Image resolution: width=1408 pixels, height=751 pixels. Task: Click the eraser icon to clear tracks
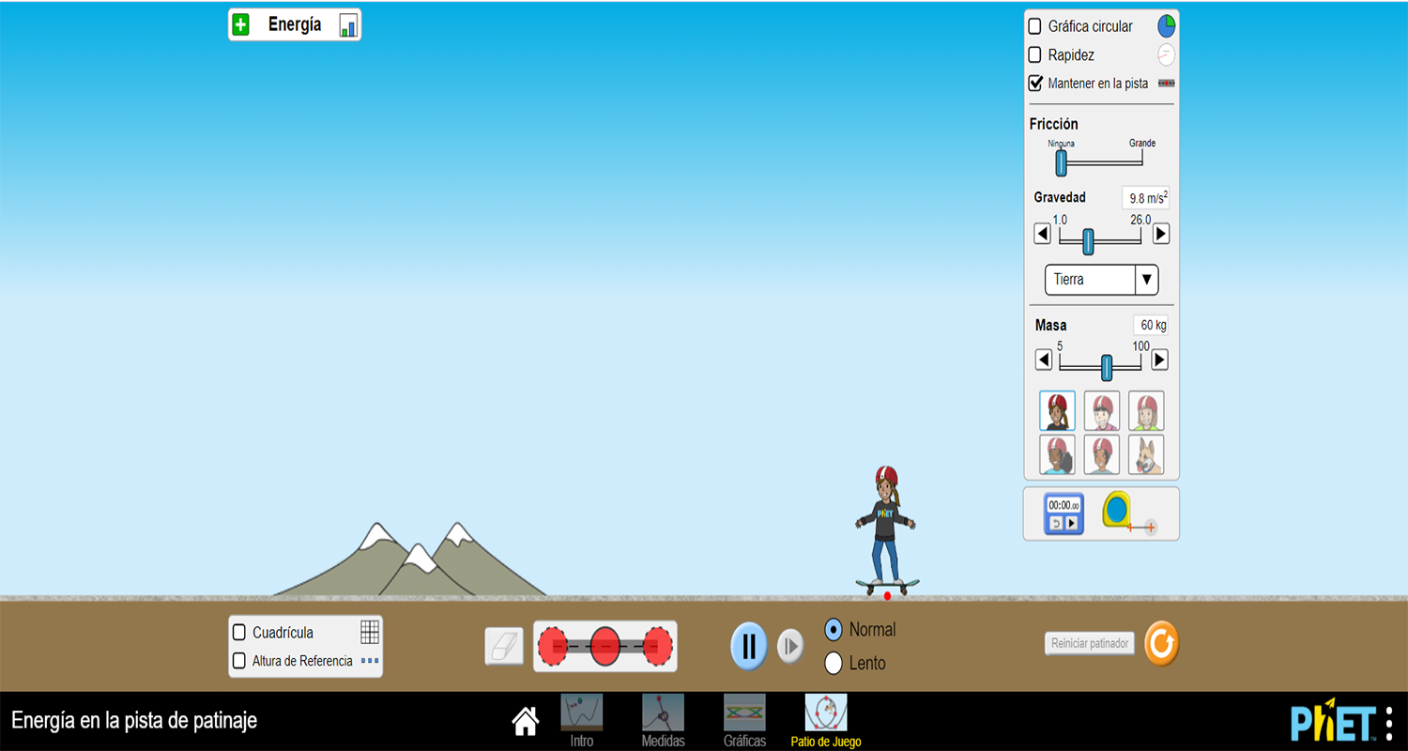504,646
